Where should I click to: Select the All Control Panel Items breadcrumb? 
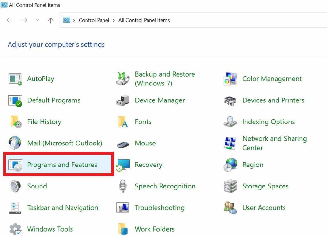coord(144,20)
